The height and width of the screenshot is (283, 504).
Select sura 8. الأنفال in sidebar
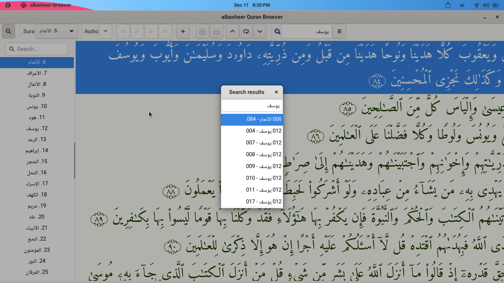pos(37,84)
